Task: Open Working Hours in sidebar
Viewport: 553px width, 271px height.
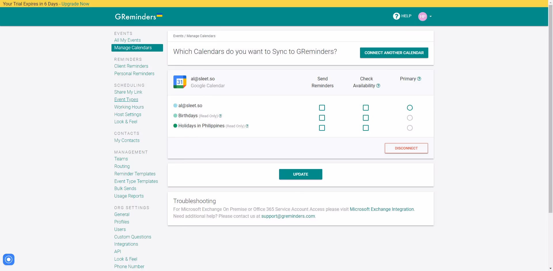Action: coord(129,107)
